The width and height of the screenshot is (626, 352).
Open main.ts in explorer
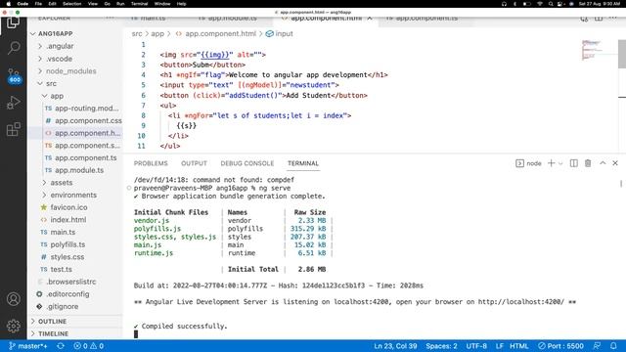tap(76, 232)
